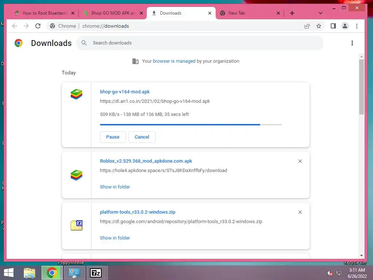Screen dimensions: 373x280
Task: Open the side panel icon
Action: [333, 26]
